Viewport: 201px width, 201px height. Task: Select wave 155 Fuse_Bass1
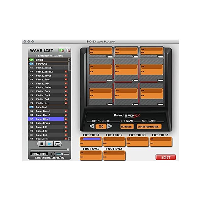tap(46, 111)
